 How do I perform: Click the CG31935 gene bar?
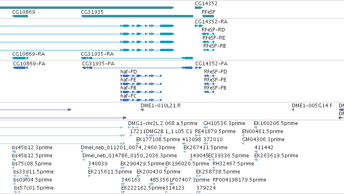(x=137, y=16)
